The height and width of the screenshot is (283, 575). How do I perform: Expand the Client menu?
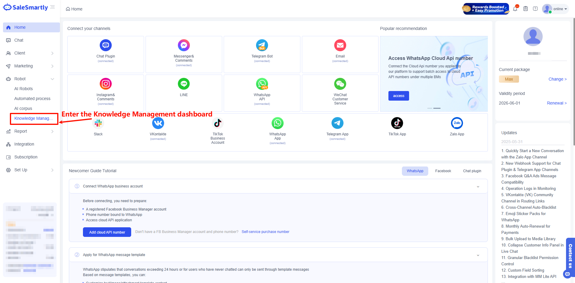coord(31,53)
